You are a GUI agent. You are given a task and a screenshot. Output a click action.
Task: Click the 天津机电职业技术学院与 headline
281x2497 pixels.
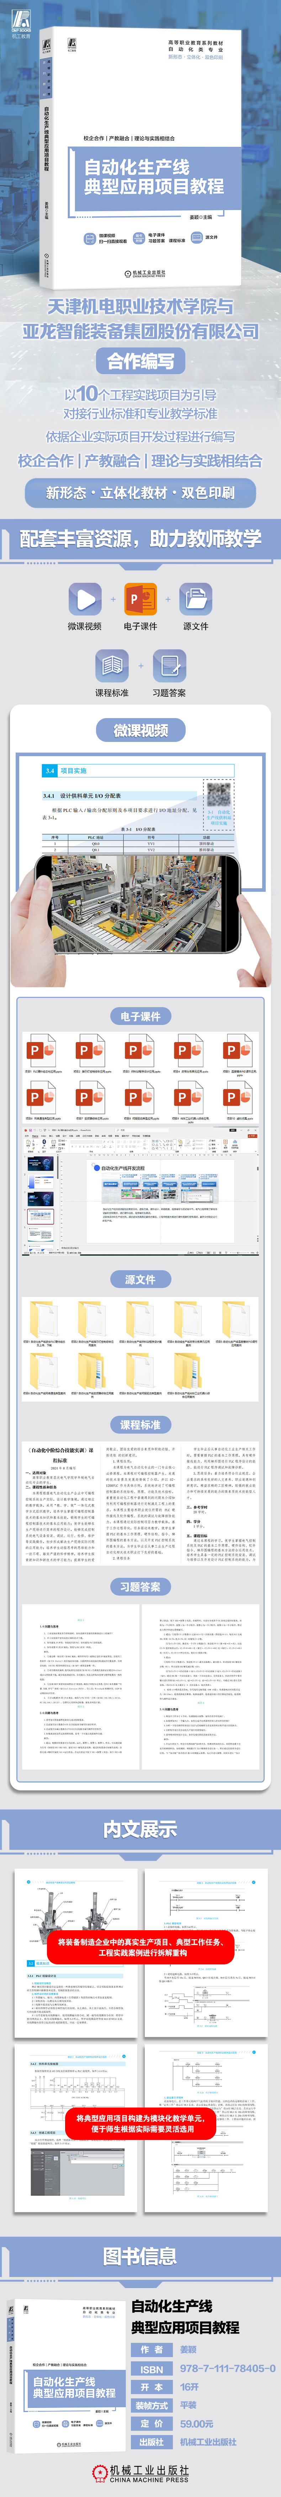140,306
